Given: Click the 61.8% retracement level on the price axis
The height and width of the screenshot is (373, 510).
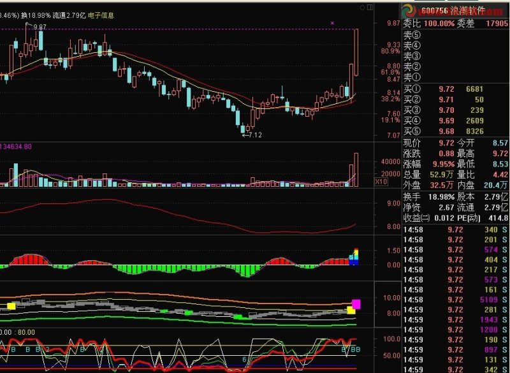Looking at the screenshot, I should click(x=390, y=72).
